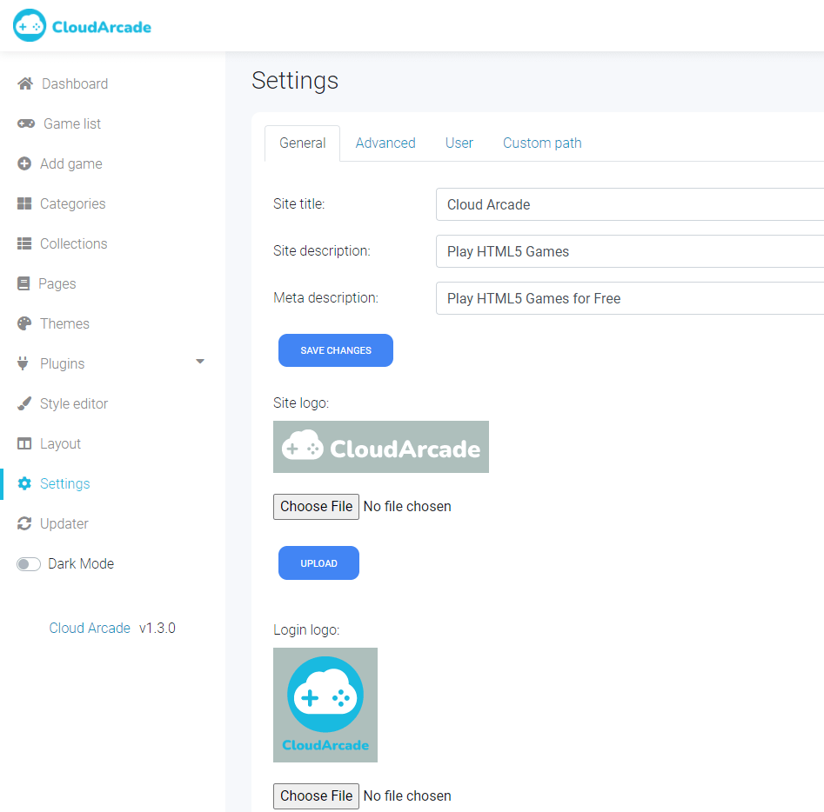Click the CloudArcade header wordmark
This screenshot has width=824, height=812.
102,27
